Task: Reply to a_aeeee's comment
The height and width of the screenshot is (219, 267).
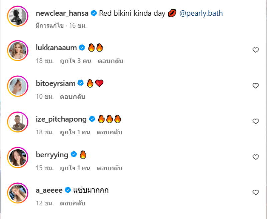Action: tap(73, 203)
